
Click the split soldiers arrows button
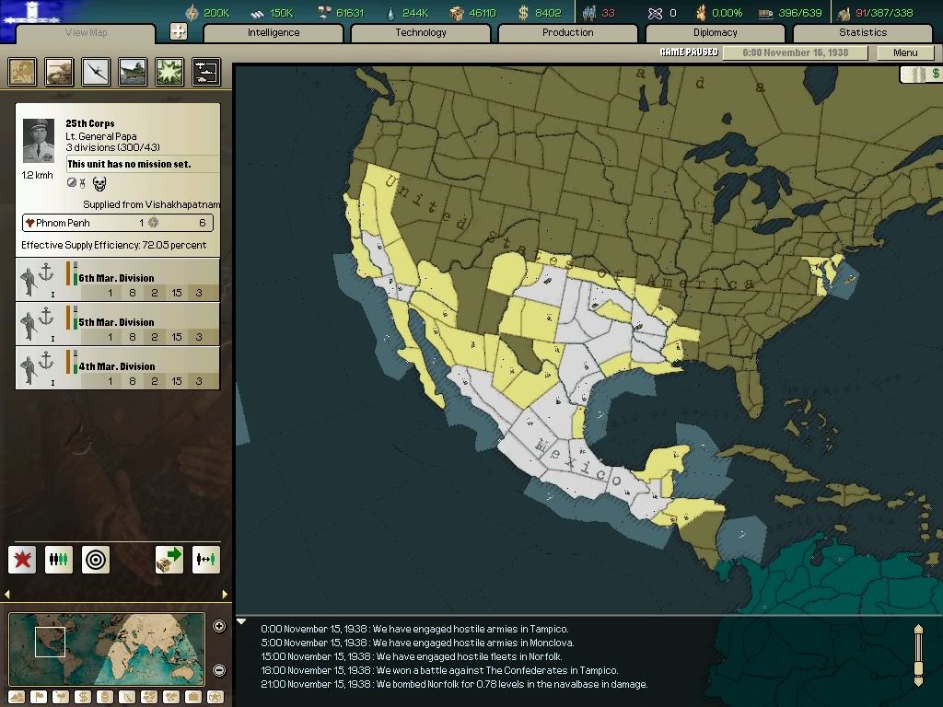(x=206, y=560)
